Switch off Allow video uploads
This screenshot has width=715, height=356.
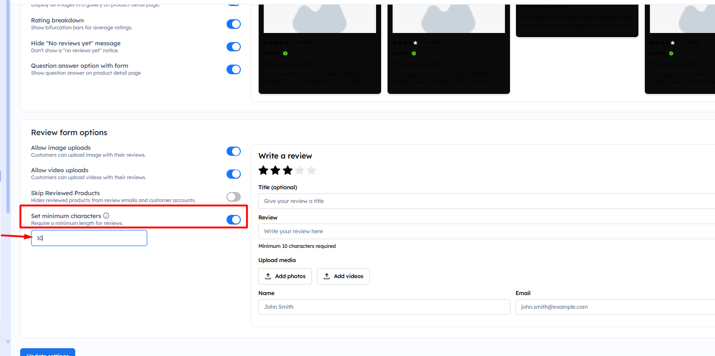(x=233, y=174)
